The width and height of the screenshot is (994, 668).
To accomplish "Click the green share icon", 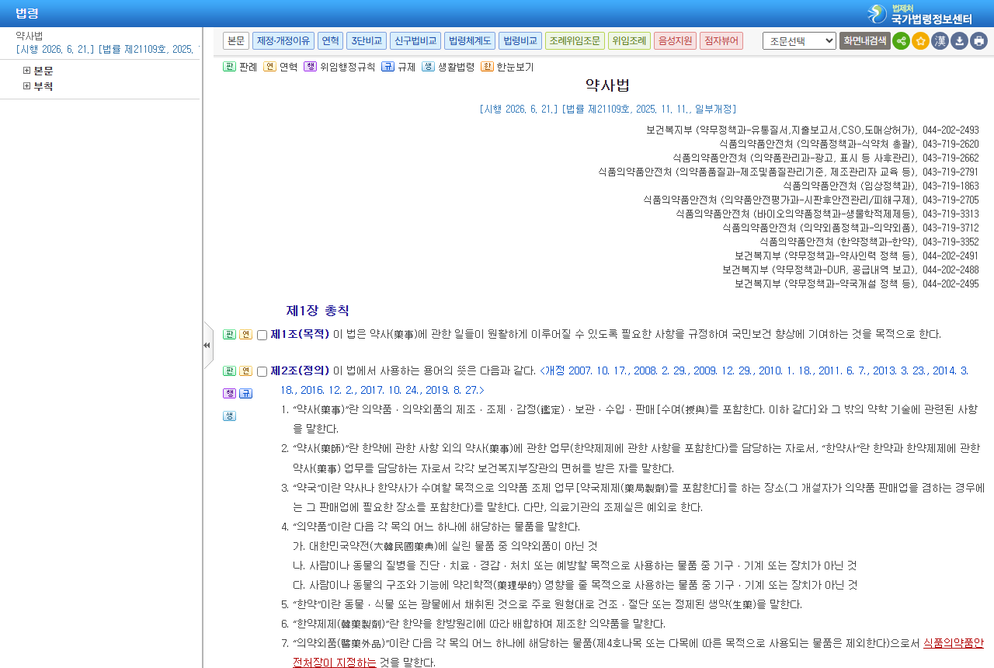I will coord(901,41).
